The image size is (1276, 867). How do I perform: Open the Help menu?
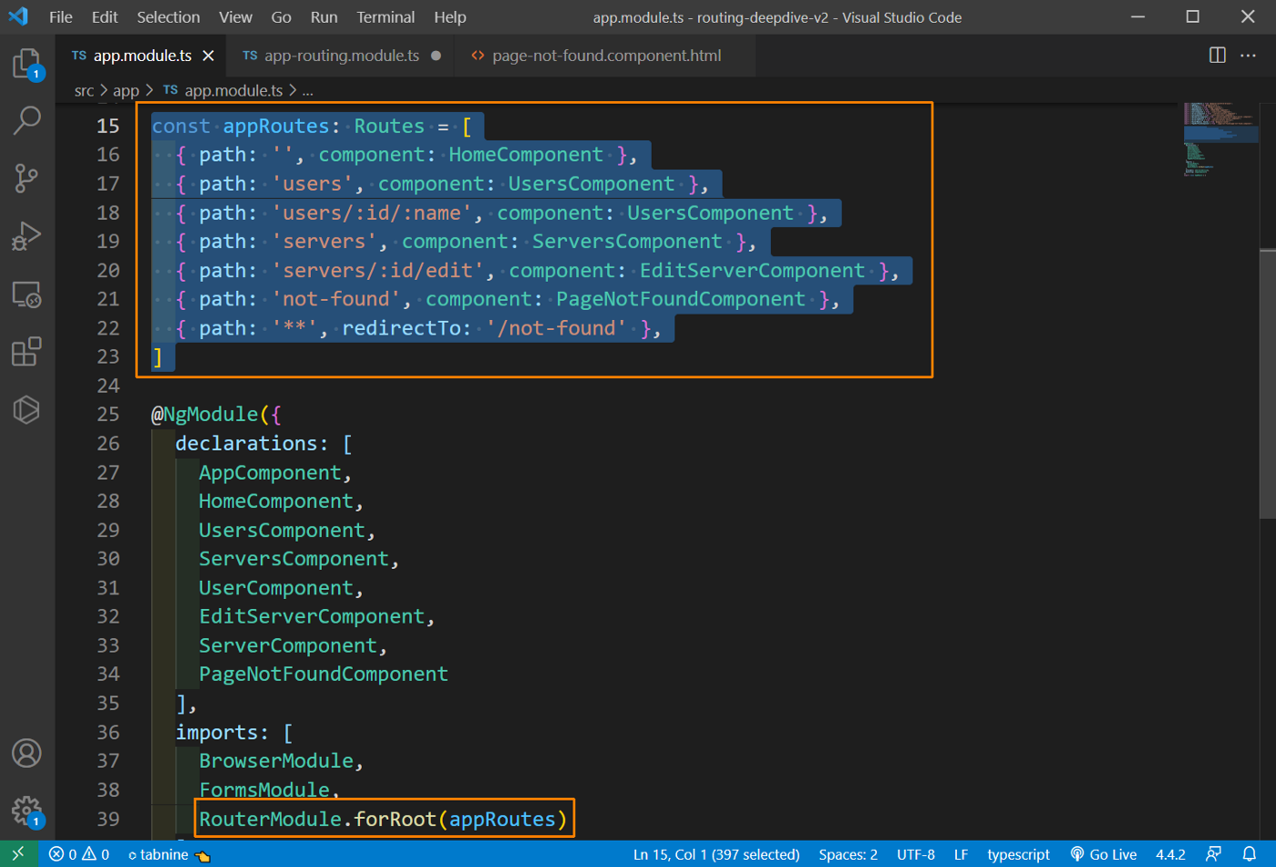(450, 17)
